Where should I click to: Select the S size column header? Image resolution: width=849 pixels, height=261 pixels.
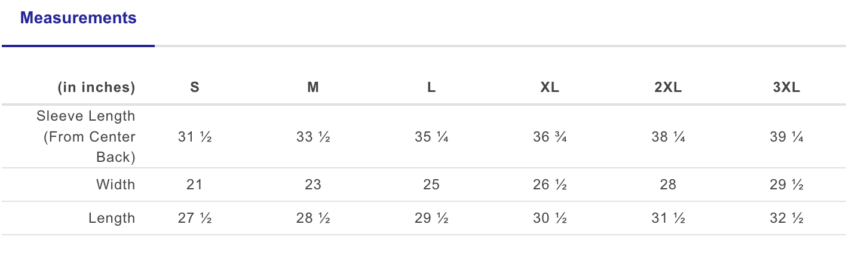click(x=195, y=87)
